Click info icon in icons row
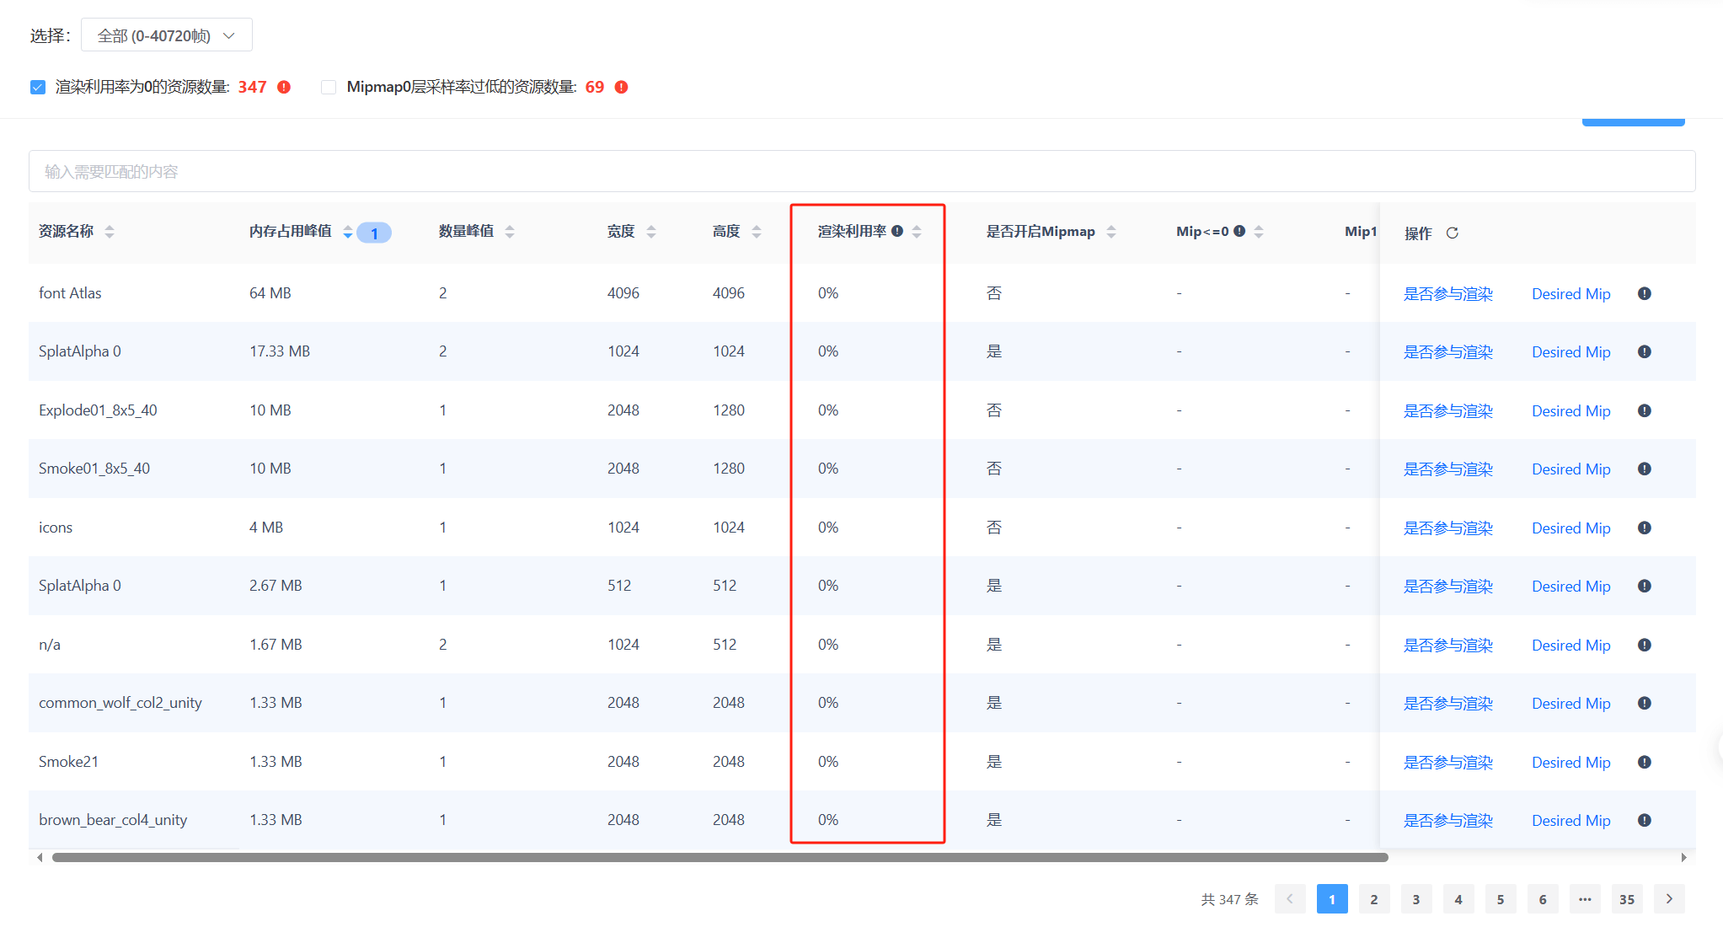This screenshot has height=927, width=1723. 1644,528
